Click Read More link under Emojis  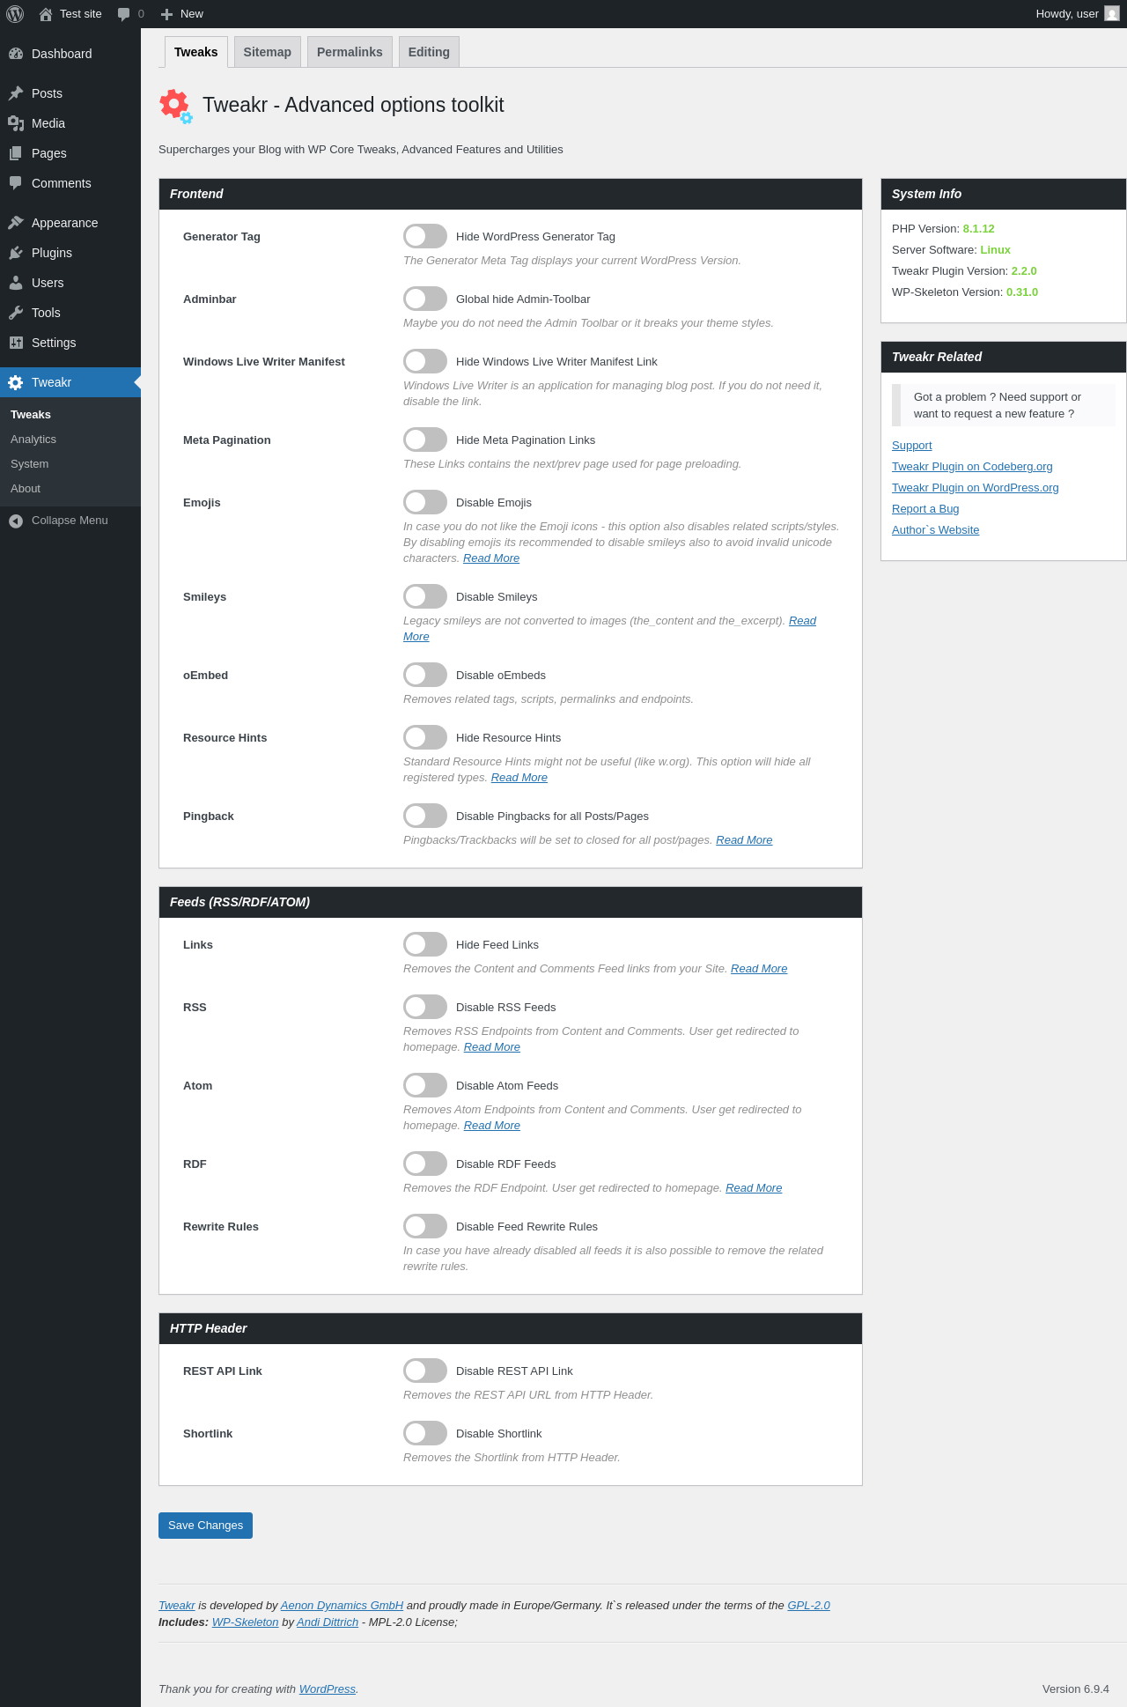[491, 558]
